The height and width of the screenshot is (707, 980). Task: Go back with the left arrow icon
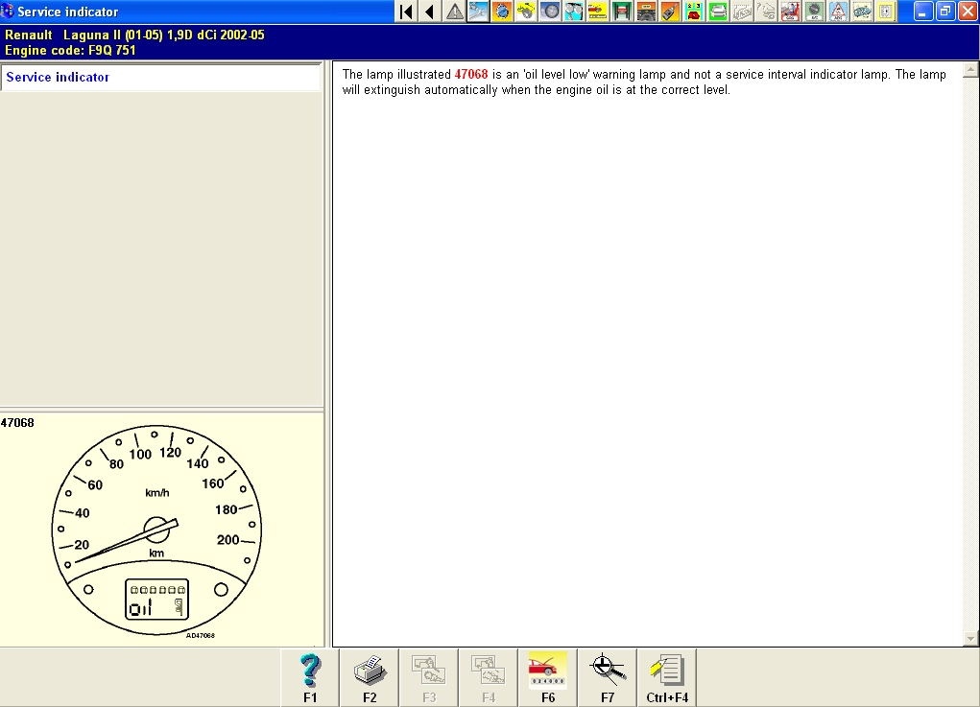pyautogui.click(x=430, y=12)
